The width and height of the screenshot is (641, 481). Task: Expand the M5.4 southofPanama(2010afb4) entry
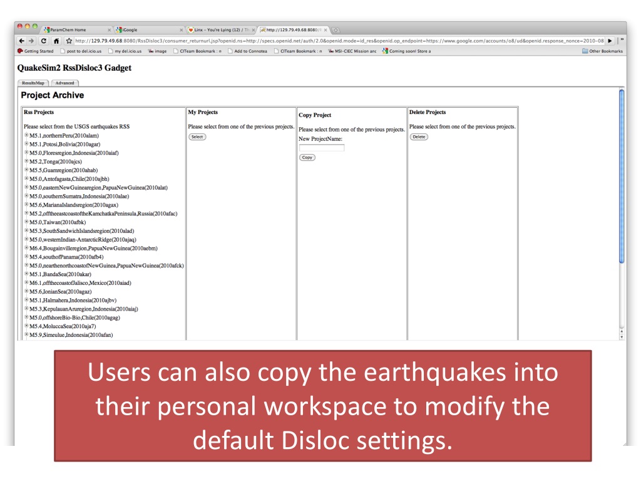26,256
